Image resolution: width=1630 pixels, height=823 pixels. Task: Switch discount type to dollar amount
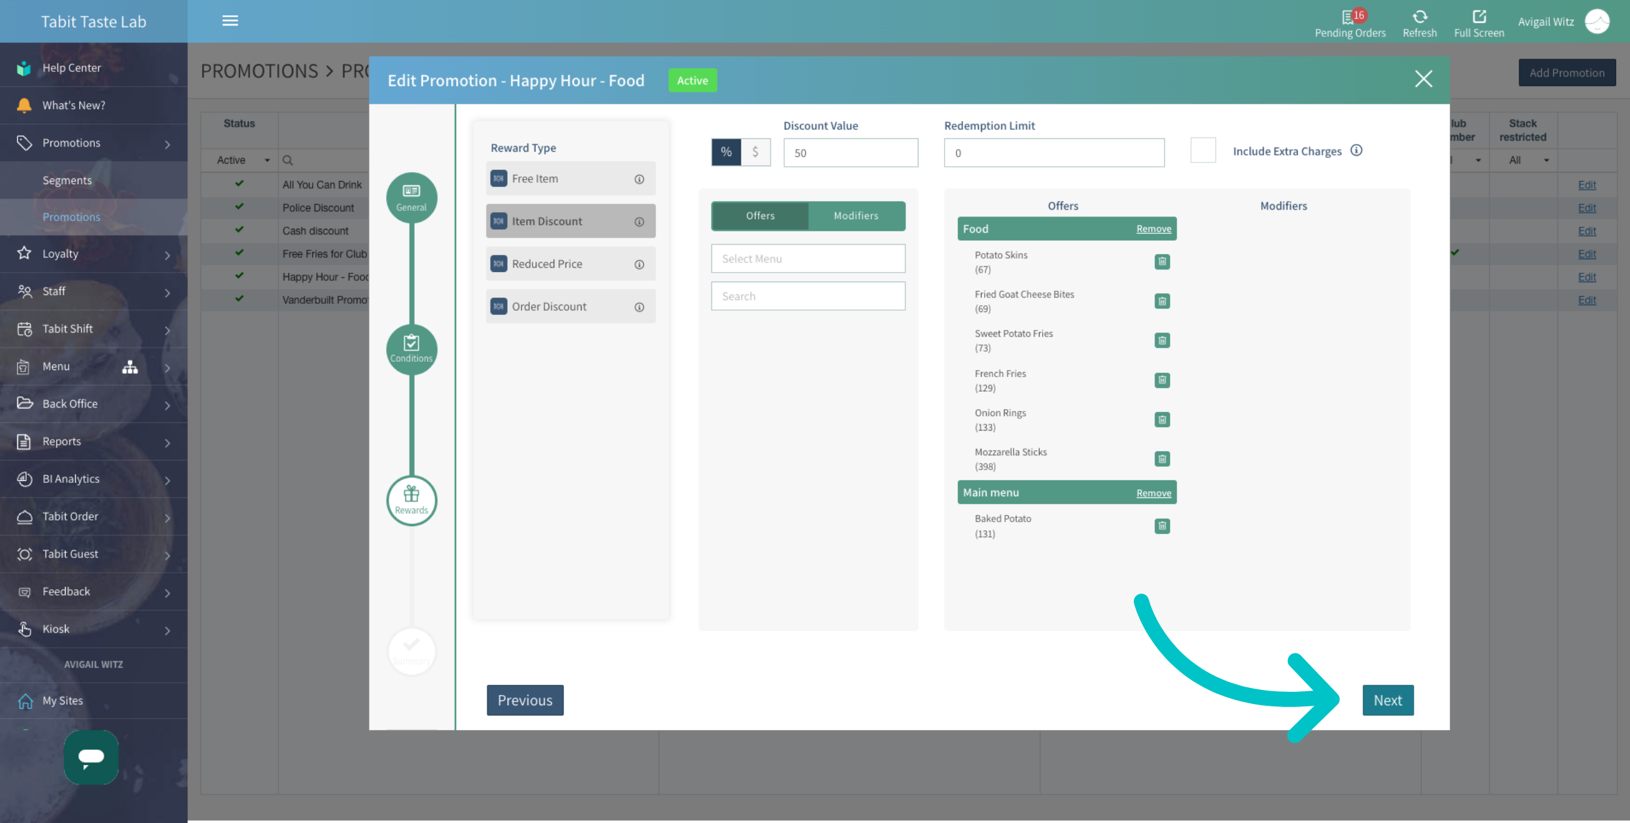755,152
